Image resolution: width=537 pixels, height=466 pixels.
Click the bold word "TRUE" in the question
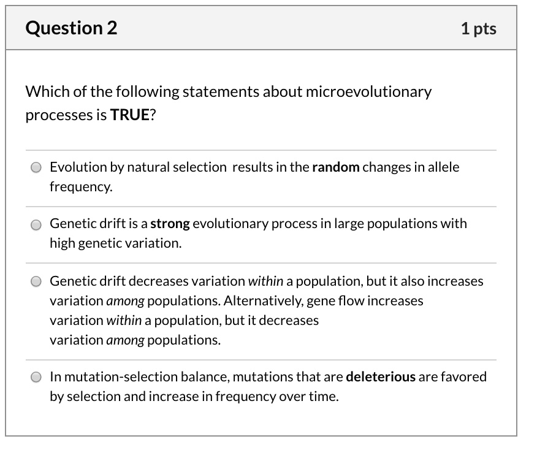click(x=129, y=115)
